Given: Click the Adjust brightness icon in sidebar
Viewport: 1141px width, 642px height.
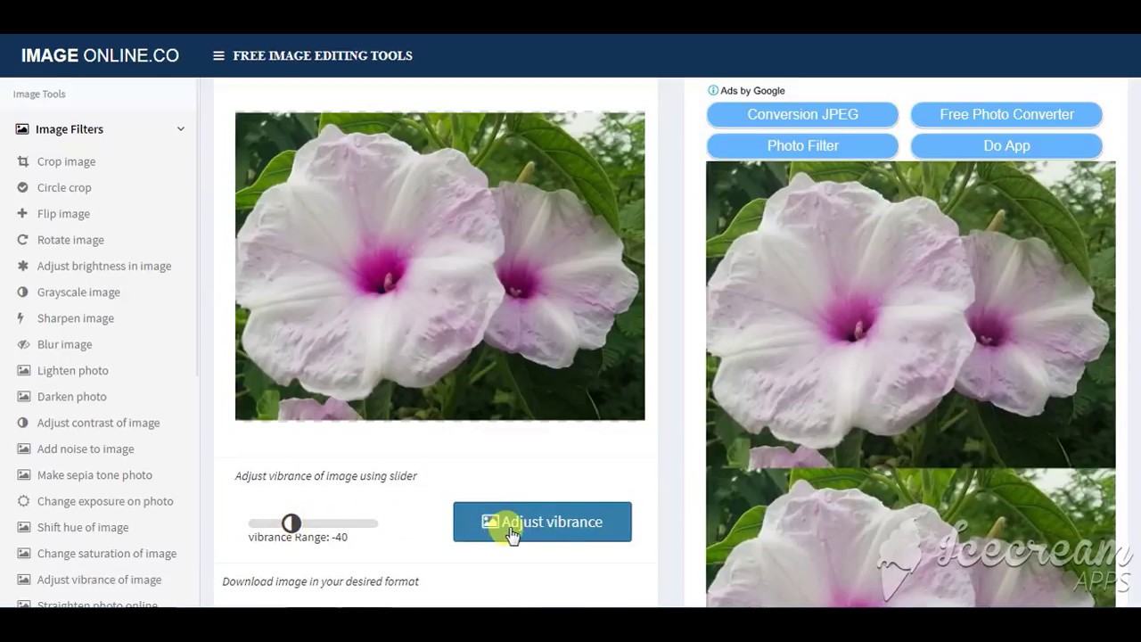Looking at the screenshot, I should 22,266.
